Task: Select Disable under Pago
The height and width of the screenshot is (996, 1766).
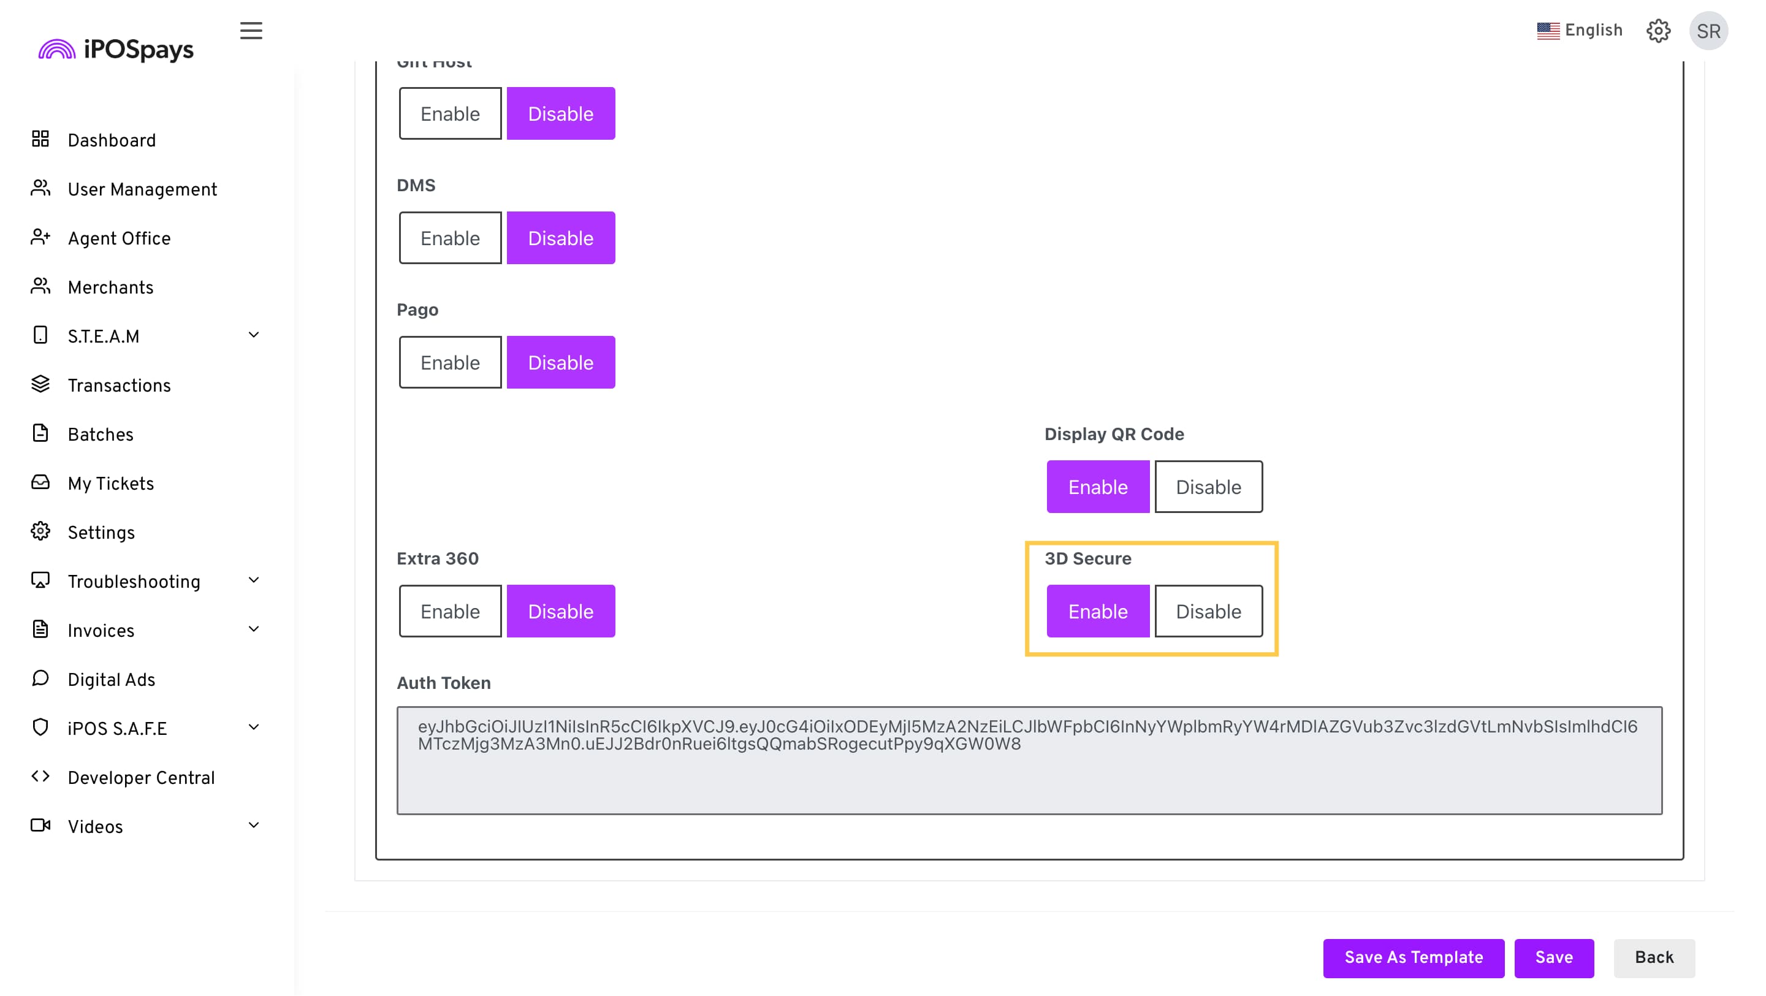Action: click(560, 363)
